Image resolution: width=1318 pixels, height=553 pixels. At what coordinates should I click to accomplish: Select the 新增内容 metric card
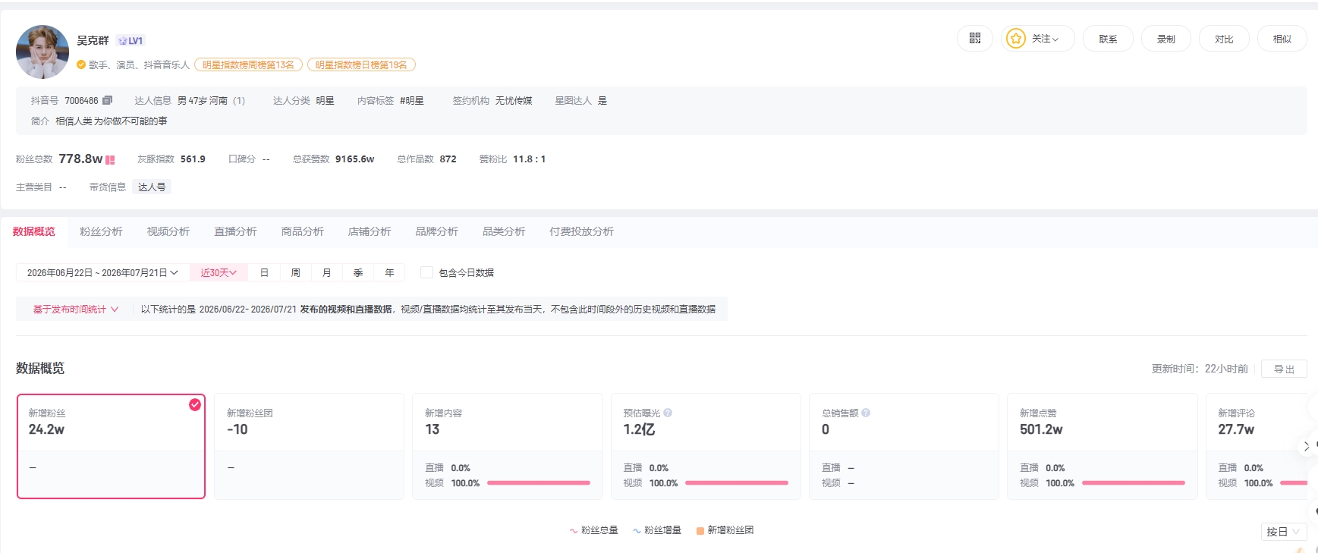[507, 446]
